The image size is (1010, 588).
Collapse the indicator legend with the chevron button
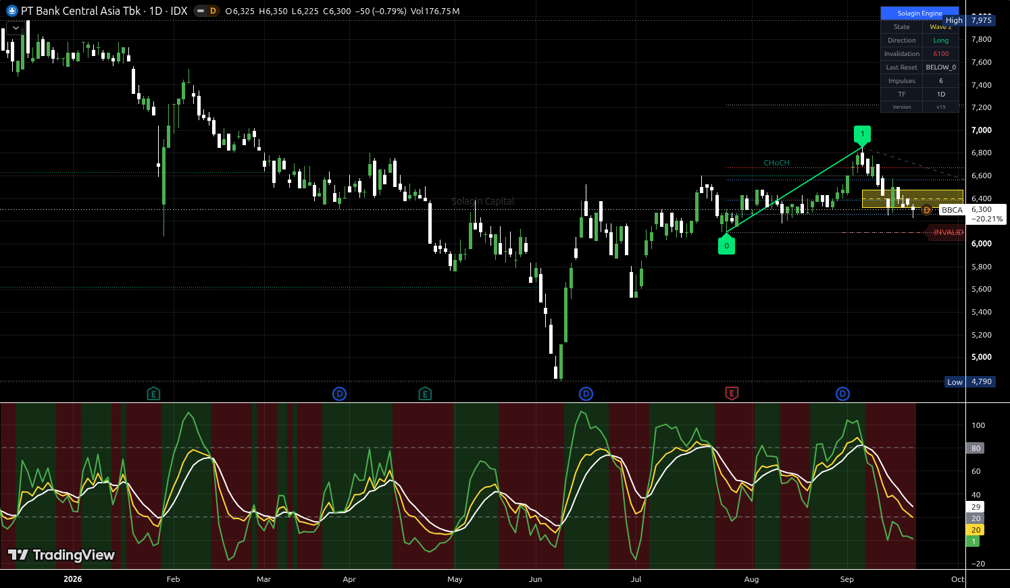[x=16, y=28]
